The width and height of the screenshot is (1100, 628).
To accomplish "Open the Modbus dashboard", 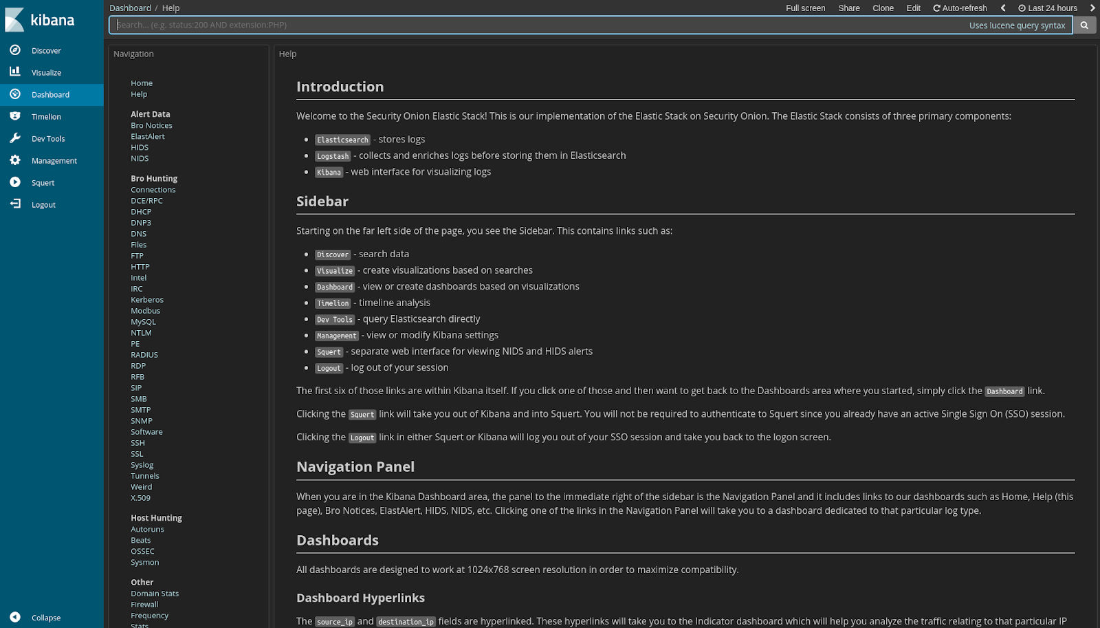I will click(x=145, y=311).
